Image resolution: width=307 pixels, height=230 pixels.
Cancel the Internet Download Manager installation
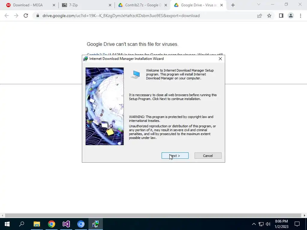[x=208, y=156]
